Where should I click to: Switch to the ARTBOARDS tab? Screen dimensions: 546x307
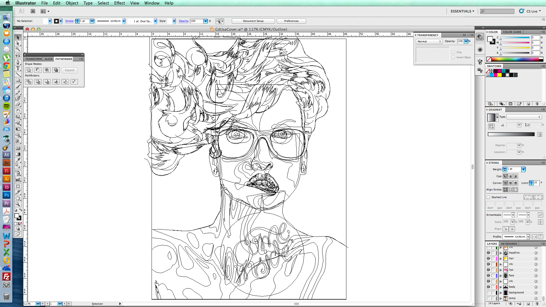[509, 244]
